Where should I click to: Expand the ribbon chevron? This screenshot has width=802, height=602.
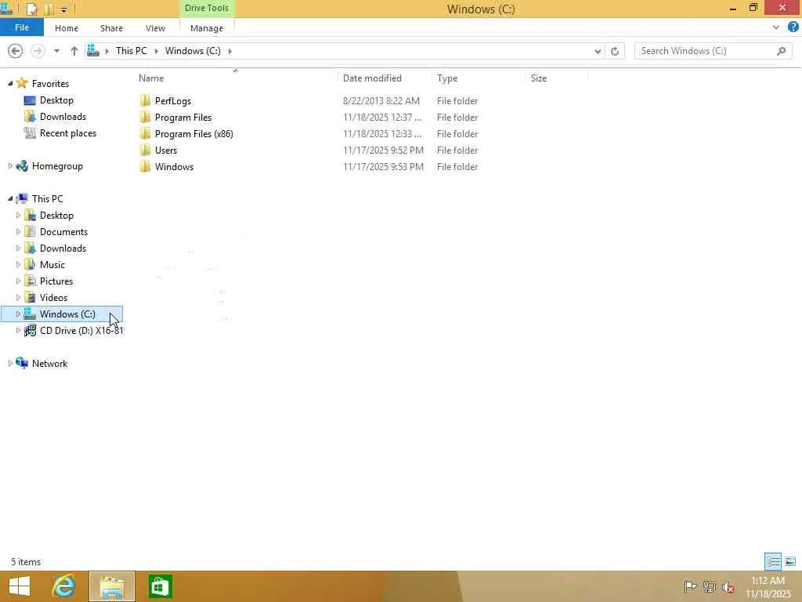776,27
